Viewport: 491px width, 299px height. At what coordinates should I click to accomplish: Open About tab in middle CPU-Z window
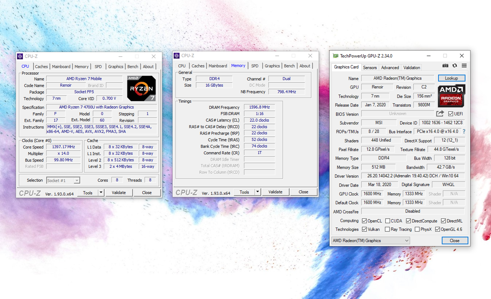(x=305, y=66)
